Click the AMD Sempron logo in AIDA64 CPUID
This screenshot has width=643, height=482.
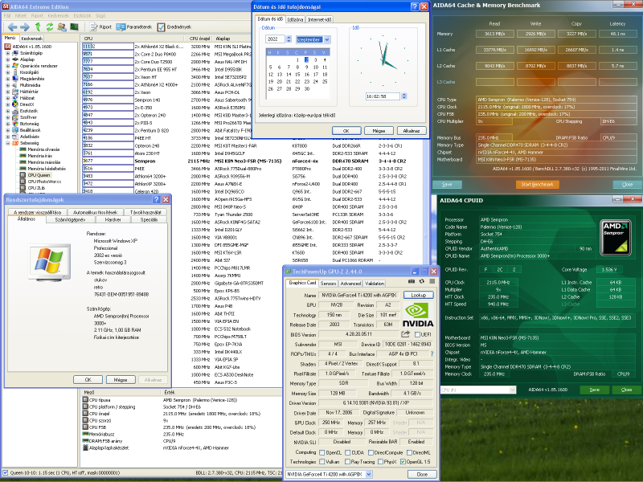click(616, 238)
